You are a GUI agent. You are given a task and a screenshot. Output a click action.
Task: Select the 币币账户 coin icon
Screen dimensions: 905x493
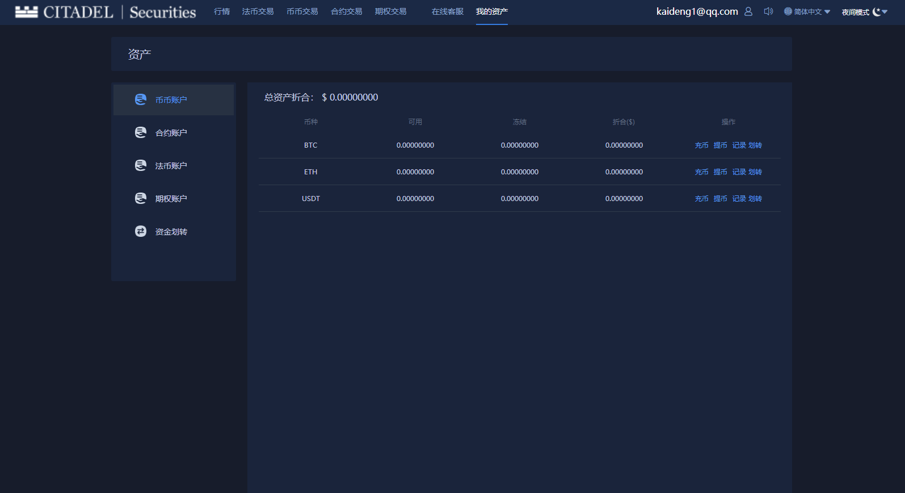[141, 99]
